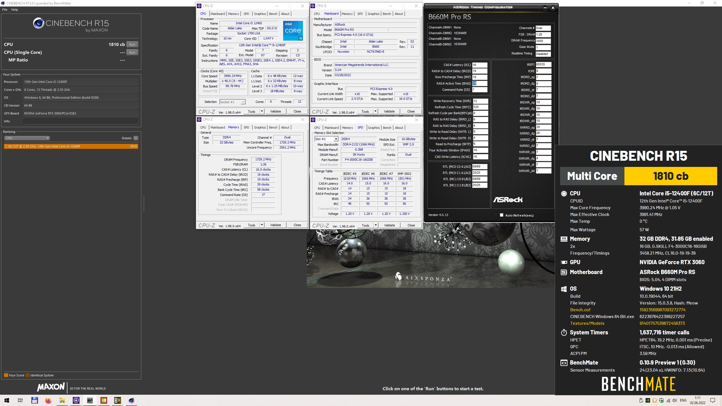Run the CPU (Single Core) benchmark
722x406 pixels.
pos(132,52)
